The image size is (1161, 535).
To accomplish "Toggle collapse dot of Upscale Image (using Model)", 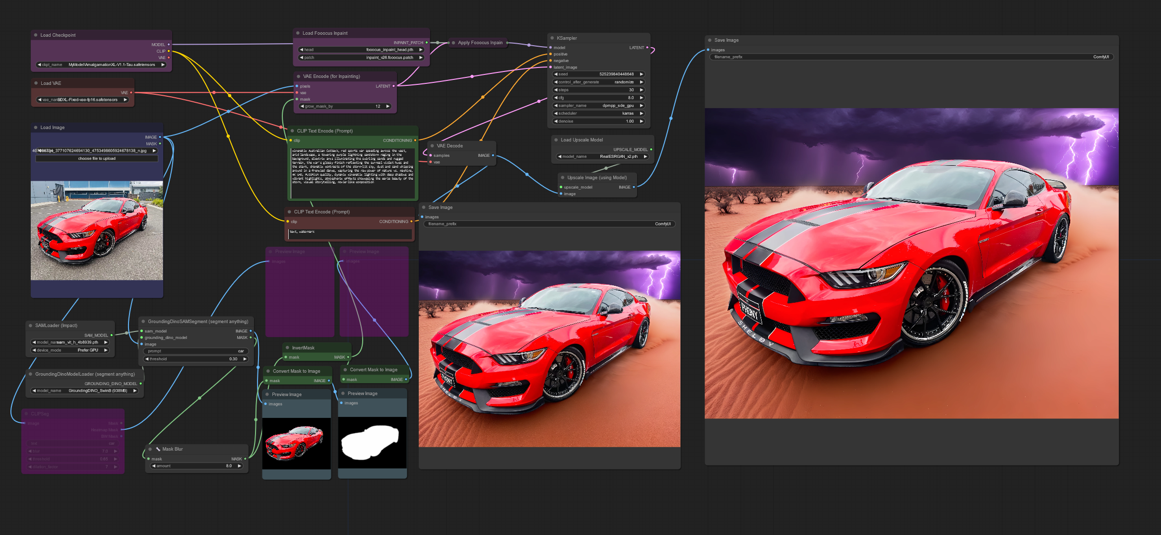I will (x=563, y=178).
